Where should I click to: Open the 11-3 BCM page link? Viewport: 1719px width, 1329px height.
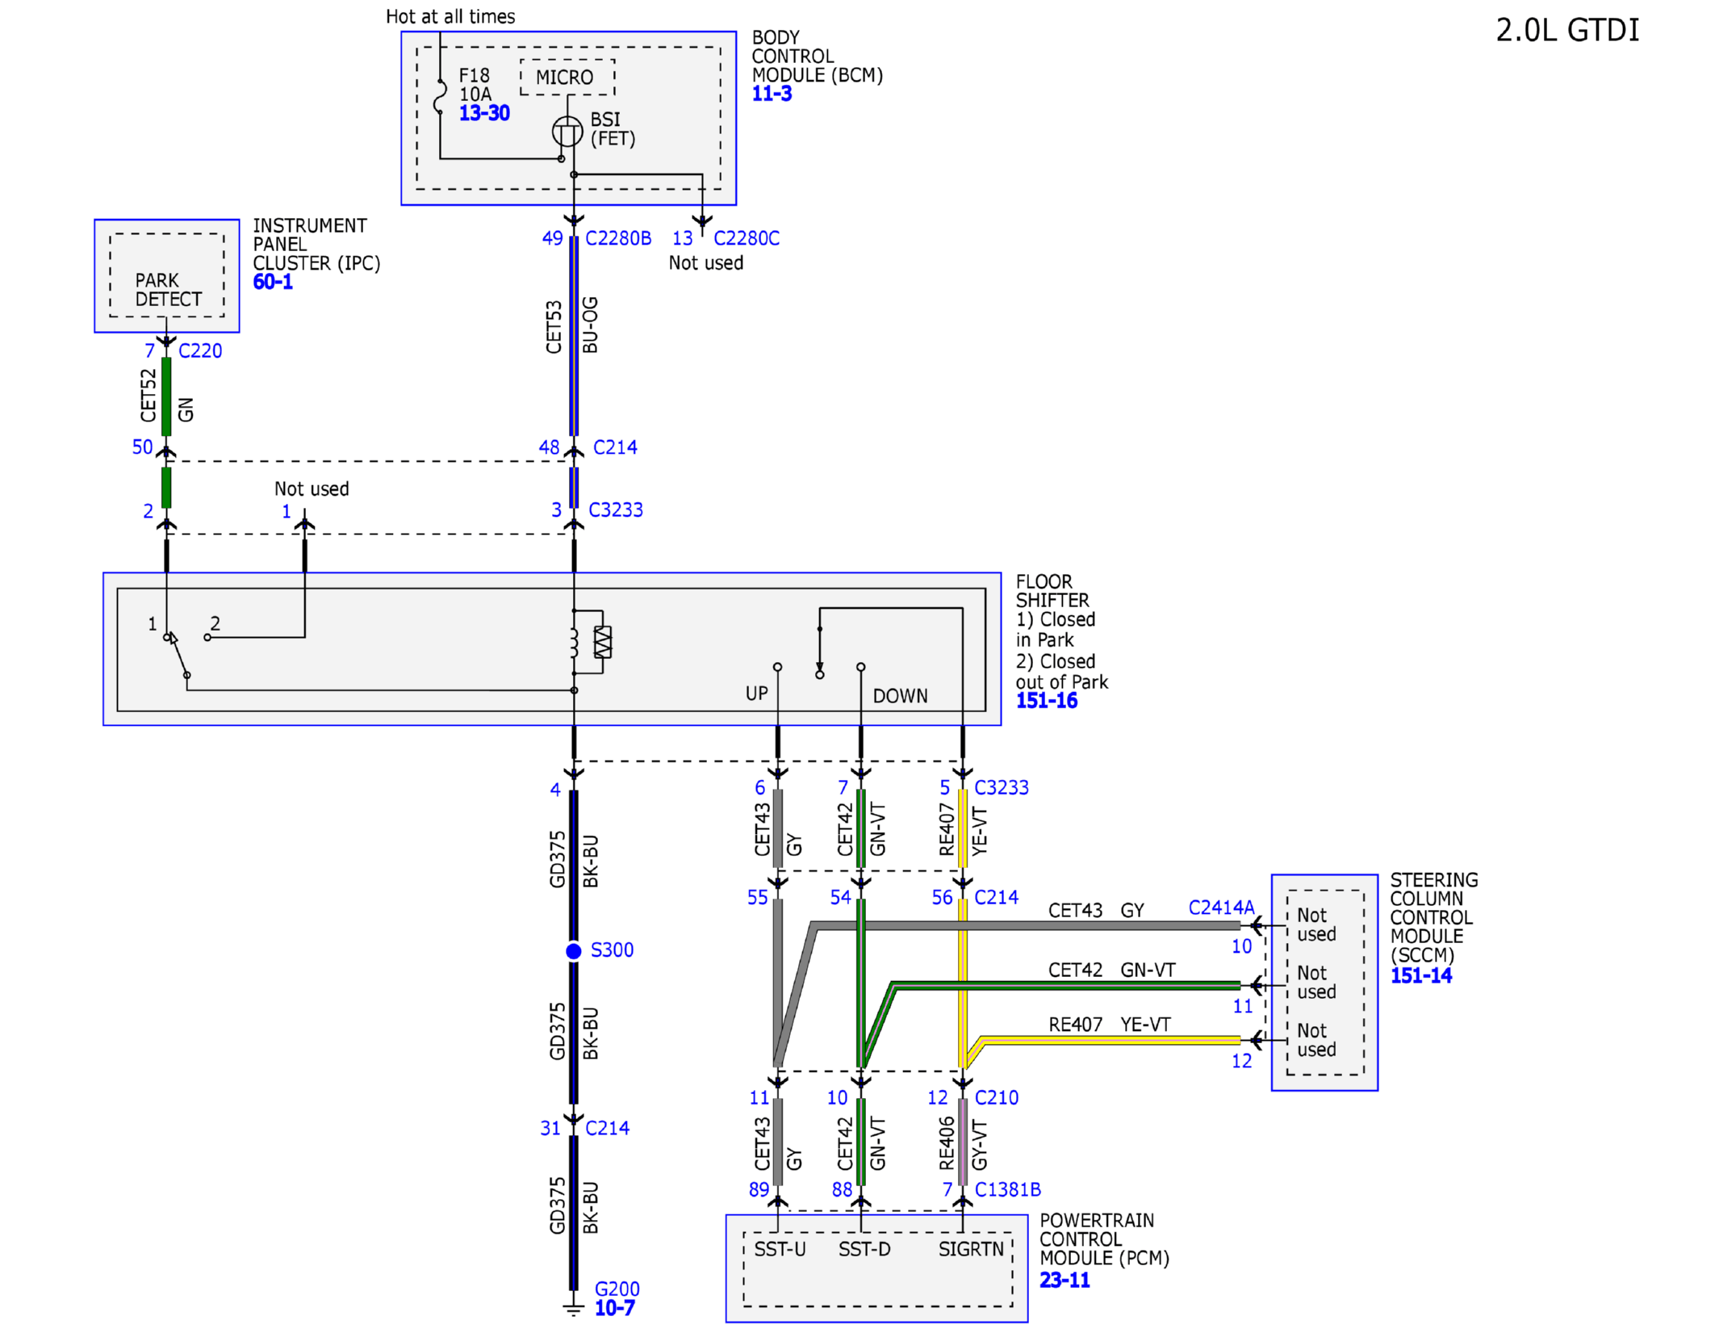coord(771,94)
